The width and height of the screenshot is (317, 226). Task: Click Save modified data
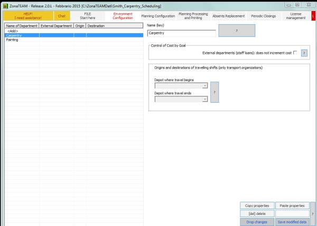292,222
